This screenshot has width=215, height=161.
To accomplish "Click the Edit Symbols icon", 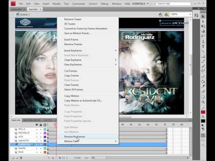I will pyautogui.click(x=167, y=14).
